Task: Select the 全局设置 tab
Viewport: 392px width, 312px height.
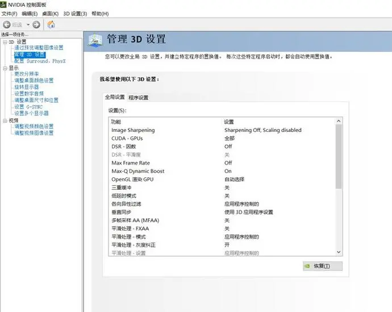Action: tap(115, 97)
